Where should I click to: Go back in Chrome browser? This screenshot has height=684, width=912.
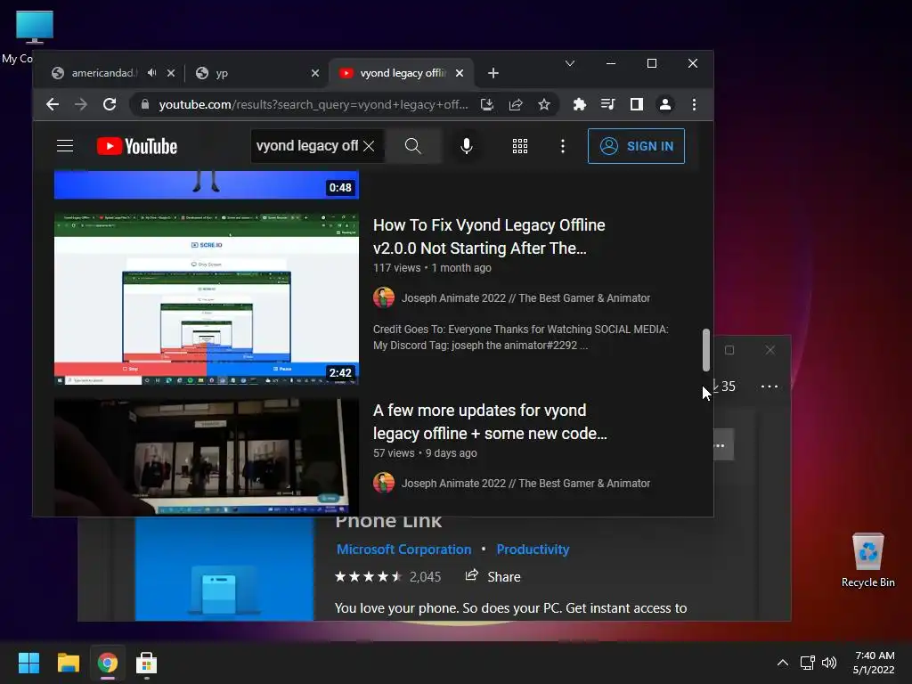point(53,104)
